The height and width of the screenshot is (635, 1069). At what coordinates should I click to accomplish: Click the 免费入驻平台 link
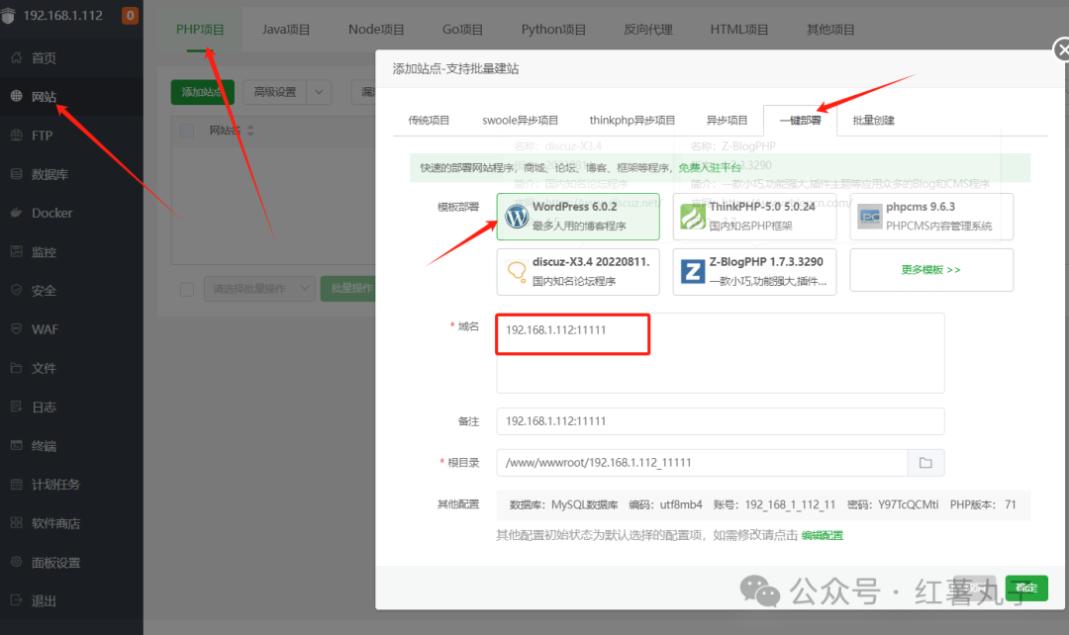tap(709, 167)
